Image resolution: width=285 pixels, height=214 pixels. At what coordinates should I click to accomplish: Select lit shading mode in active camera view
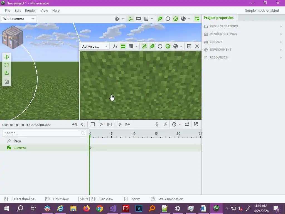pos(168,47)
